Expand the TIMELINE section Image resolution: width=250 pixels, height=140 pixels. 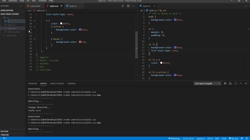click(12, 135)
